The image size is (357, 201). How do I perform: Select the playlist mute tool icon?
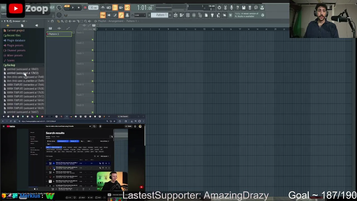[x=70, y=21]
